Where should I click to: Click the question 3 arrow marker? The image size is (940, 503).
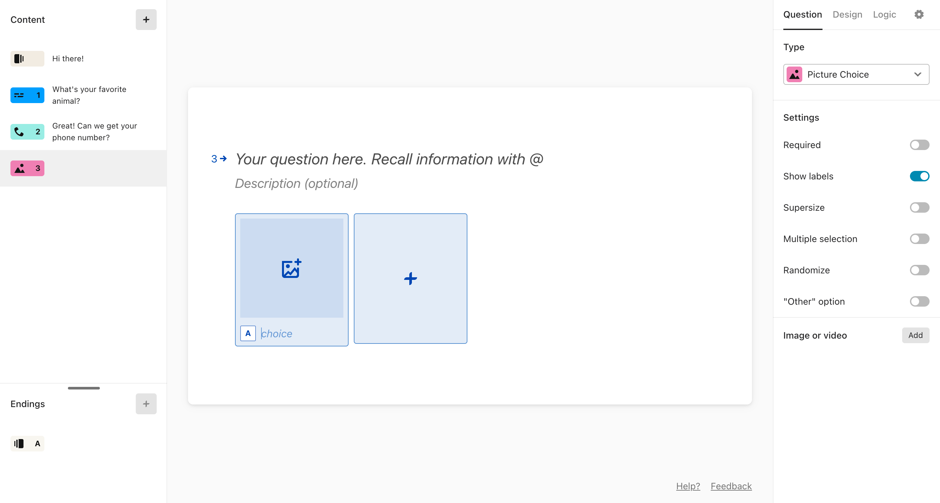click(x=219, y=159)
